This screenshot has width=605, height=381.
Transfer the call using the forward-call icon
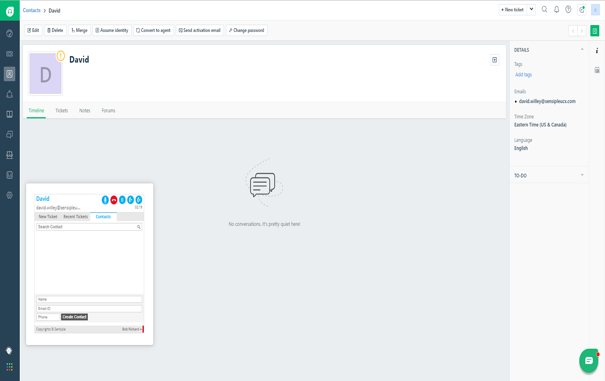(x=130, y=200)
